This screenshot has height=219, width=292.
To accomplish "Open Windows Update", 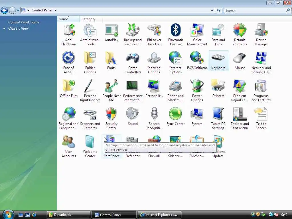I will coord(218,147).
